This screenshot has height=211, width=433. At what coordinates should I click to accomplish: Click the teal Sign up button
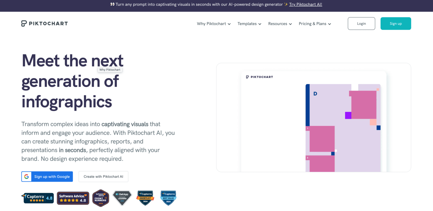(x=396, y=23)
